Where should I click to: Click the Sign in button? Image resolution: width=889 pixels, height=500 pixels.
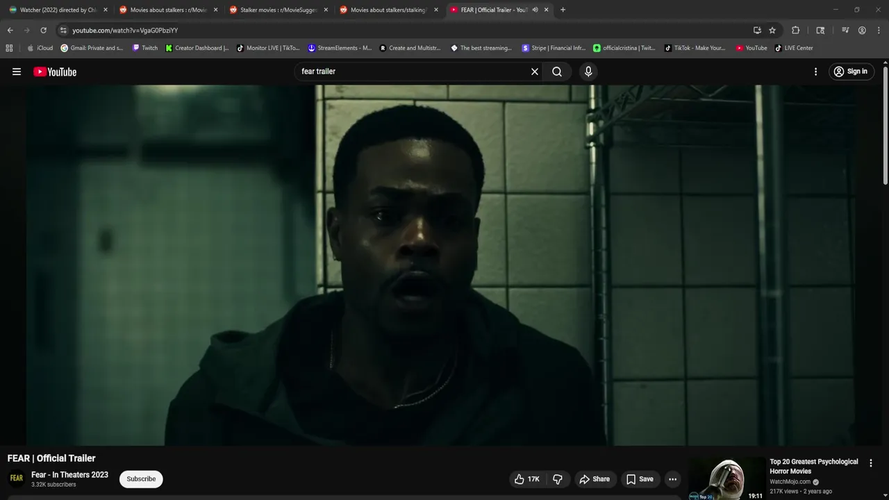(x=851, y=72)
